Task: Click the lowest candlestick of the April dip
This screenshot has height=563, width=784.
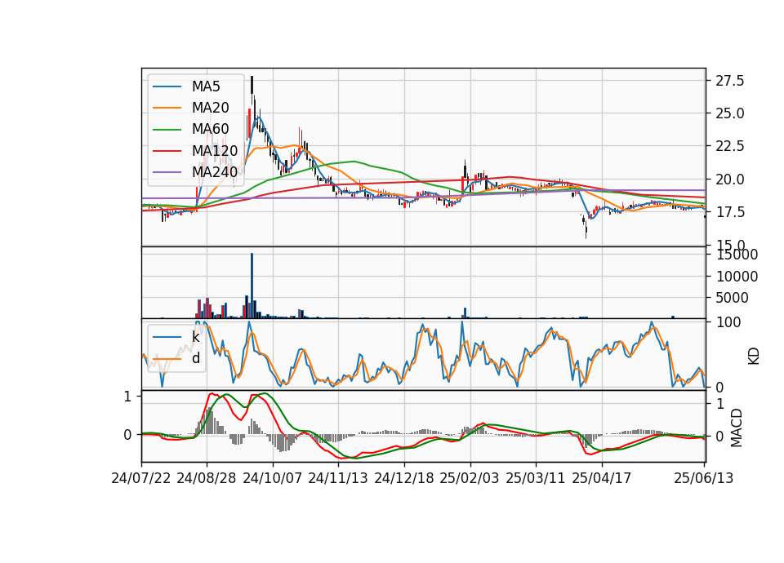Action: coord(586,231)
